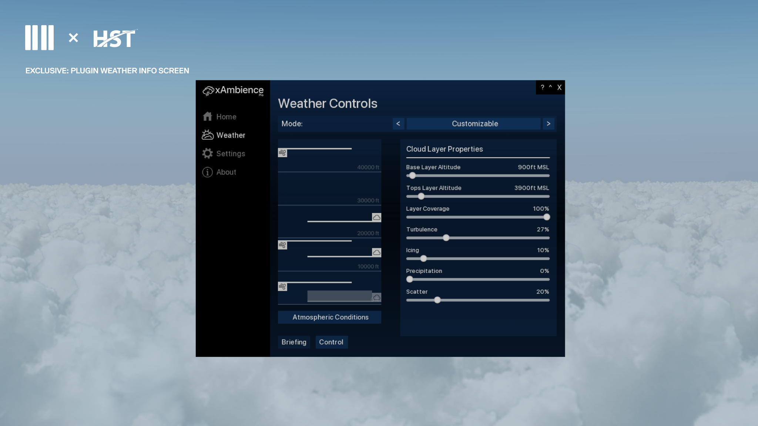Click the xAmbience logo icon

coord(208,91)
